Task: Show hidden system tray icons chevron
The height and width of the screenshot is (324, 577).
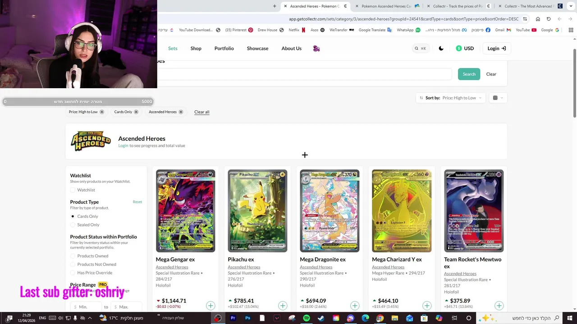Action: [x=90, y=318]
